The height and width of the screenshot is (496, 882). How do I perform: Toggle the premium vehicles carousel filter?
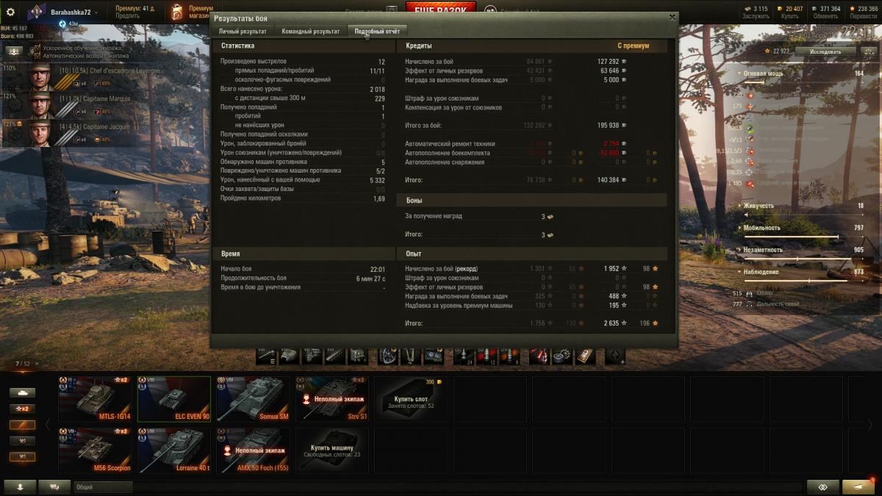point(22,425)
